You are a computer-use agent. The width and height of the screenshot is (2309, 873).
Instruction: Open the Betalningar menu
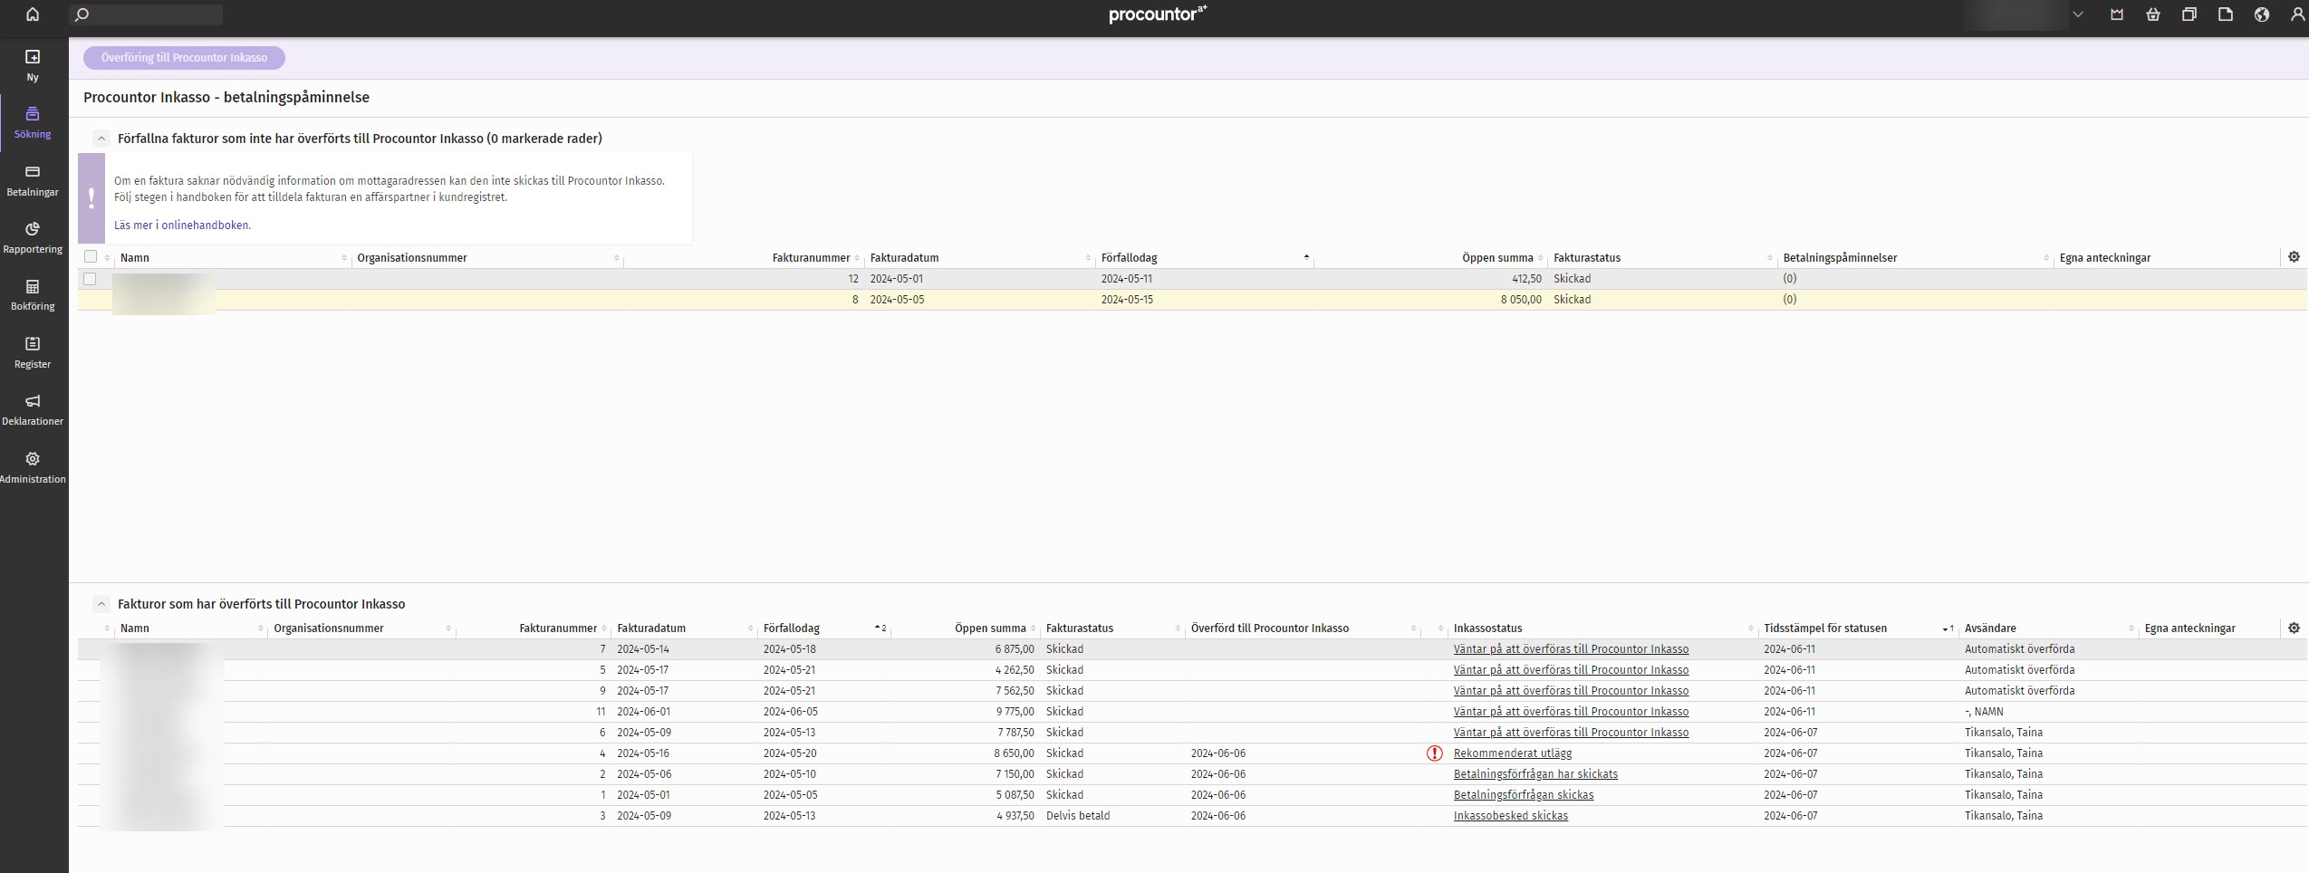[x=33, y=181]
